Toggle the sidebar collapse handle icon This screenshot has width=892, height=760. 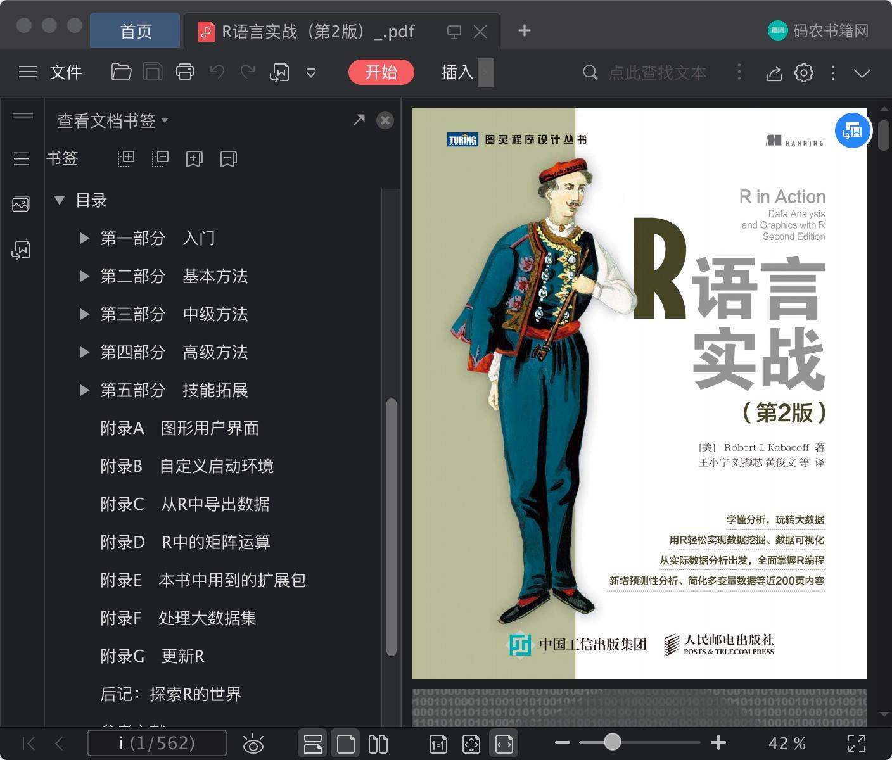23,115
